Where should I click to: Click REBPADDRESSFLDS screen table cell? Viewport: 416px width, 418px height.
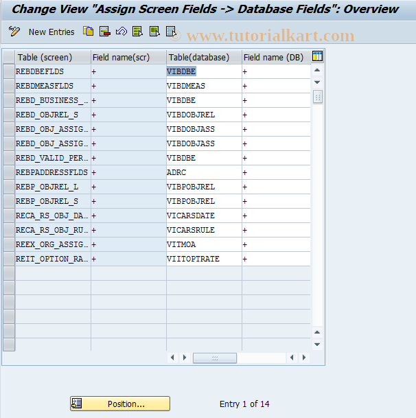[x=53, y=172]
